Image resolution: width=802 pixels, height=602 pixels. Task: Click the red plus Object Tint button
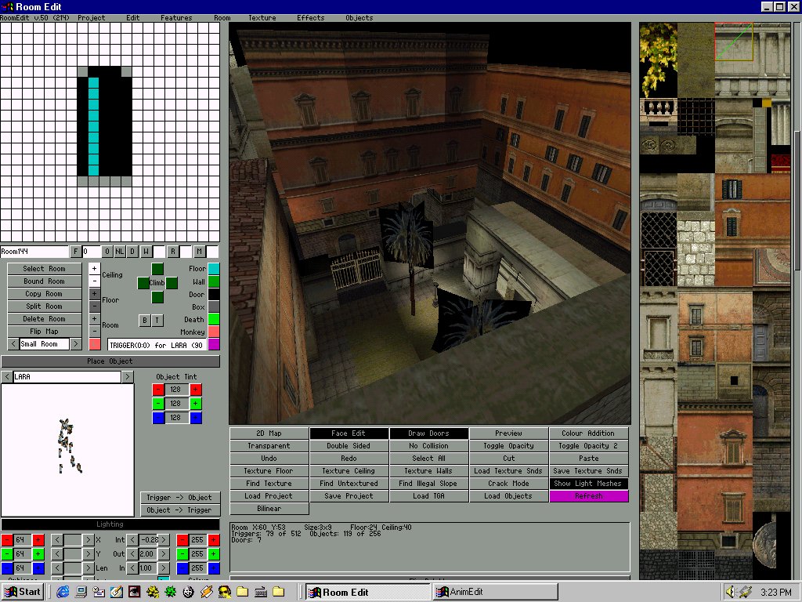pos(195,390)
